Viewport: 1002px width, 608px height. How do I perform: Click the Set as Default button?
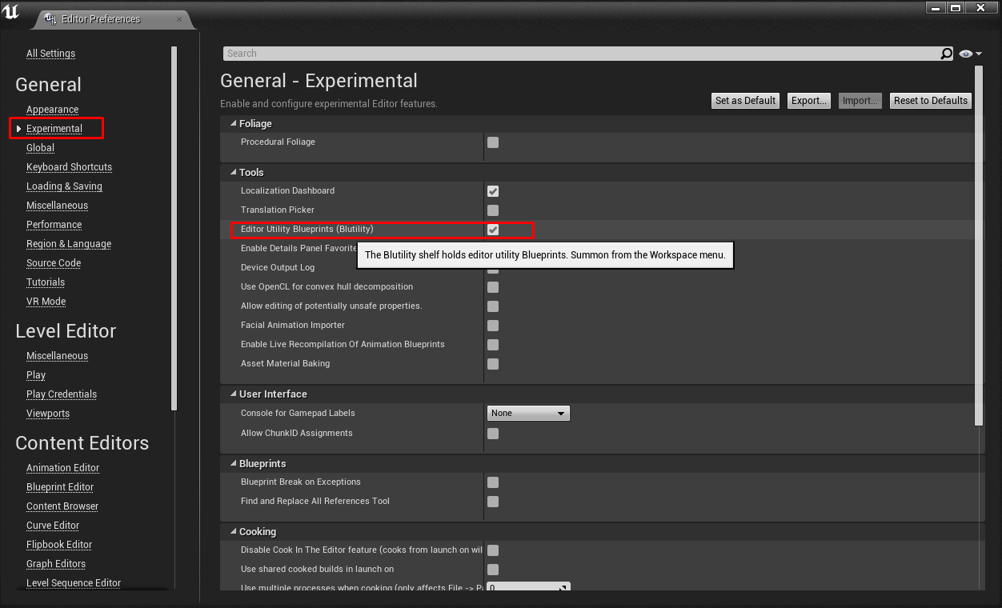tap(745, 101)
